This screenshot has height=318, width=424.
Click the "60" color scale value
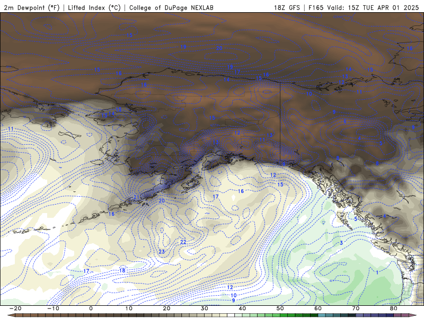[x=318, y=308]
